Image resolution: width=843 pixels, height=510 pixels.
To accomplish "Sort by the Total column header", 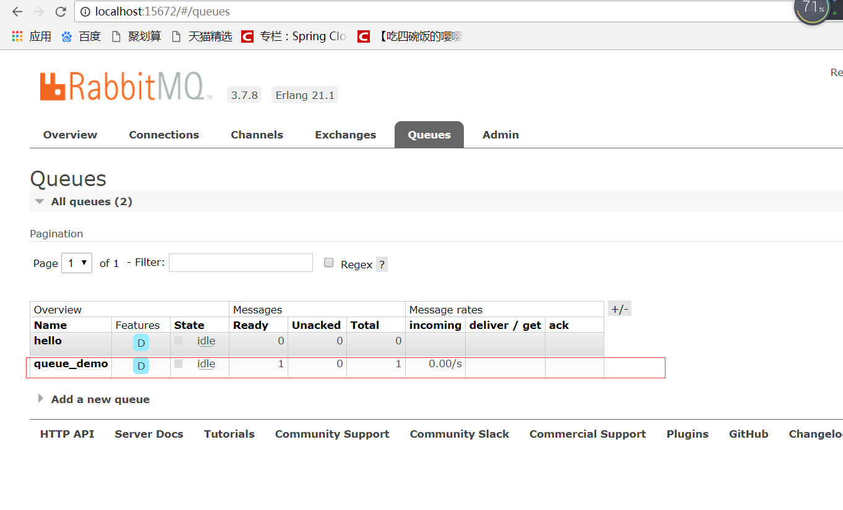I will [365, 325].
